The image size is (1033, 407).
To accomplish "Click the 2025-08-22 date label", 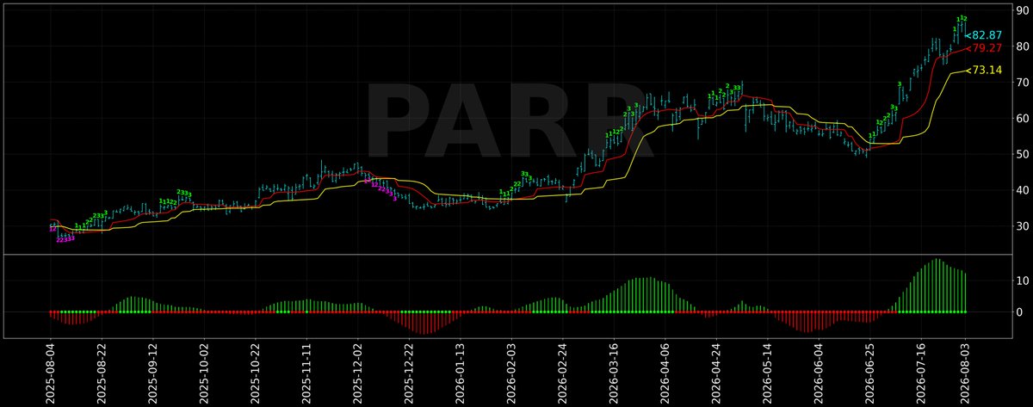I will [100, 373].
